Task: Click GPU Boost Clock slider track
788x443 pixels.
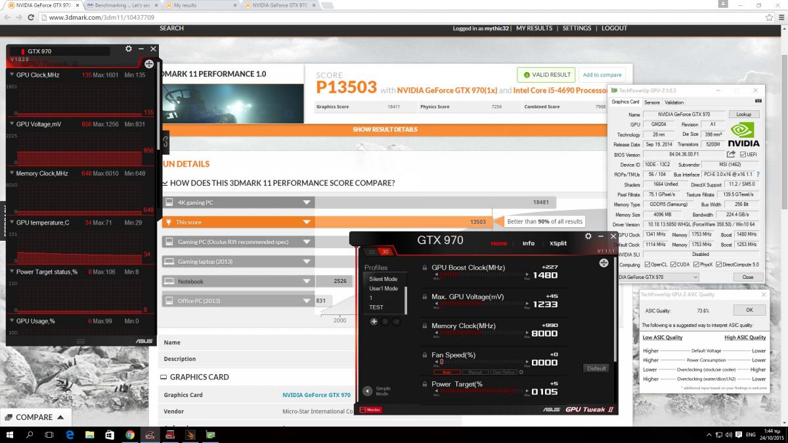Action: tap(480, 276)
